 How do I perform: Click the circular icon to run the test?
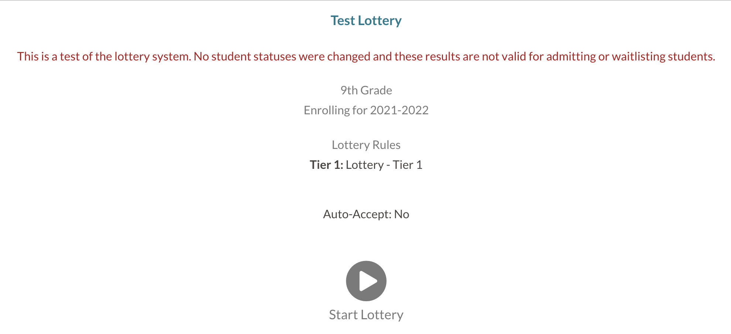click(366, 281)
